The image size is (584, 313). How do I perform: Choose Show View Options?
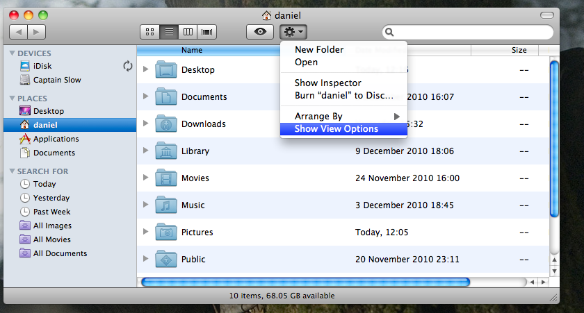[343, 129]
